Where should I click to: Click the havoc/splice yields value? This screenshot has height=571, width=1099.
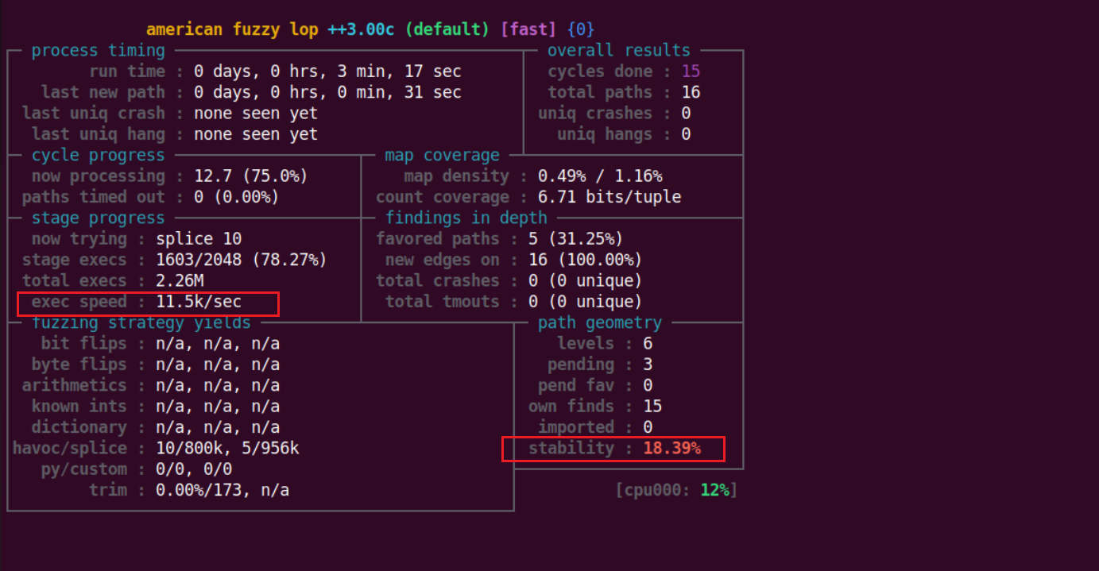(x=227, y=448)
